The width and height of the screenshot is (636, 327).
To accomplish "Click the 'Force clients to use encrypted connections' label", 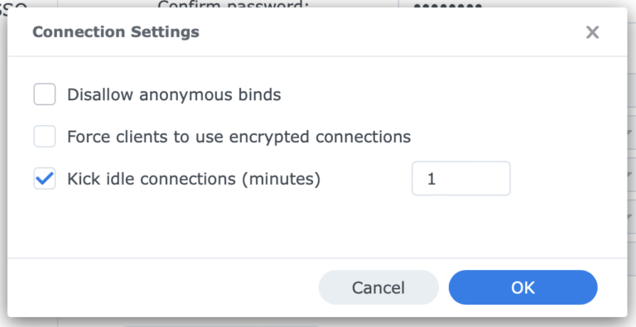I will pyautogui.click(x=238, y=137).
